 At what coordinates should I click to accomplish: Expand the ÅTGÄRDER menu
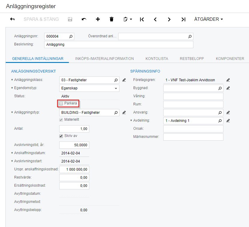208,19
